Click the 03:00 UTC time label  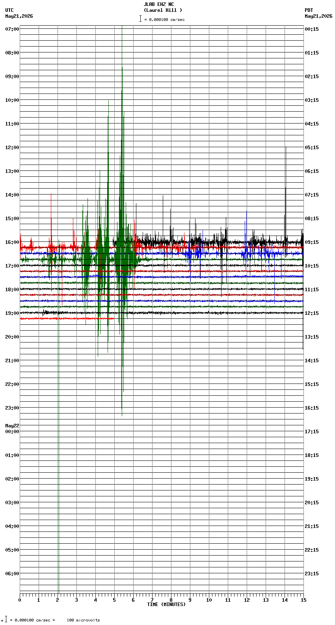click(12, 503)
